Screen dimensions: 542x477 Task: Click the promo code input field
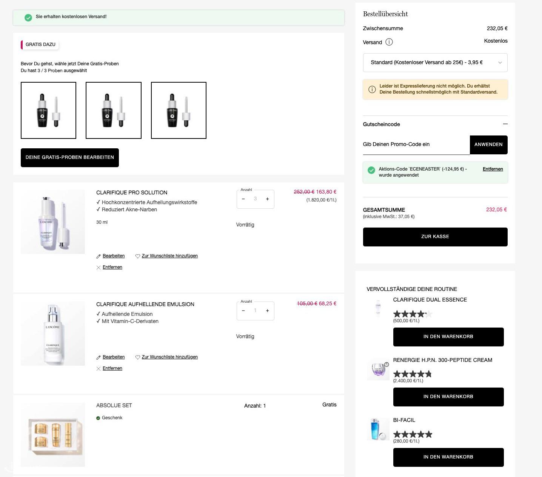[x=416, y=145]
